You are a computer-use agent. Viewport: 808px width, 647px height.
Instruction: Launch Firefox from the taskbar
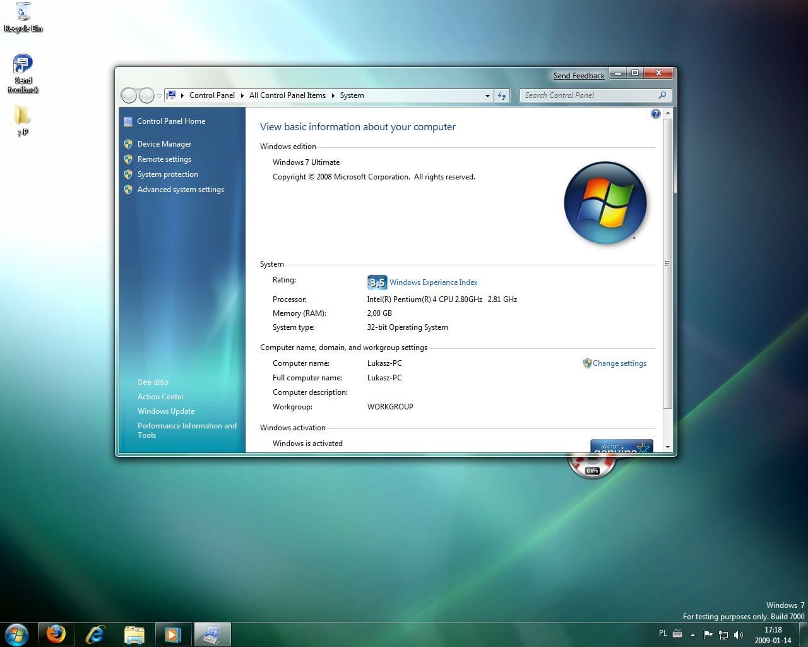[x=56, y=634]
